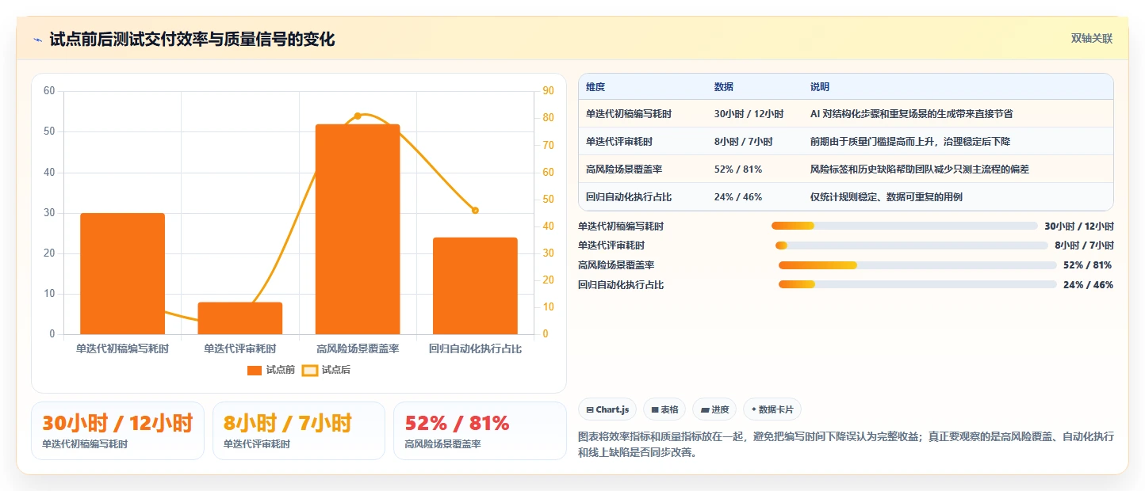Click x-axis label 单迭代评审耗时
1145x491 pixels.
tap(240, 348)
